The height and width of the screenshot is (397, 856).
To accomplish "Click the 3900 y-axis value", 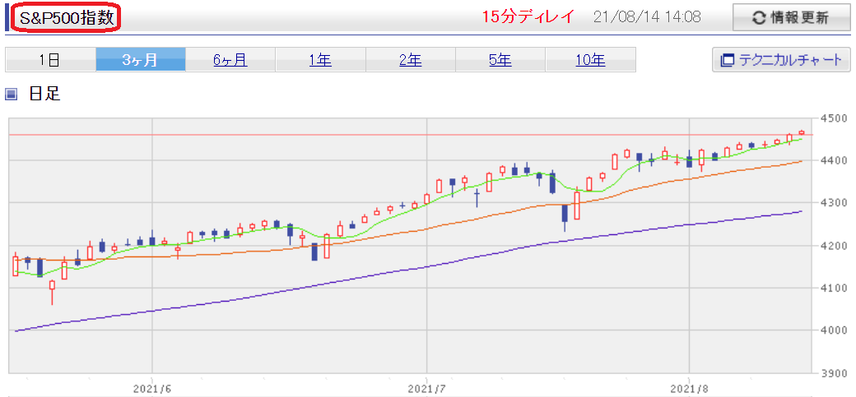I will (833, 373).
